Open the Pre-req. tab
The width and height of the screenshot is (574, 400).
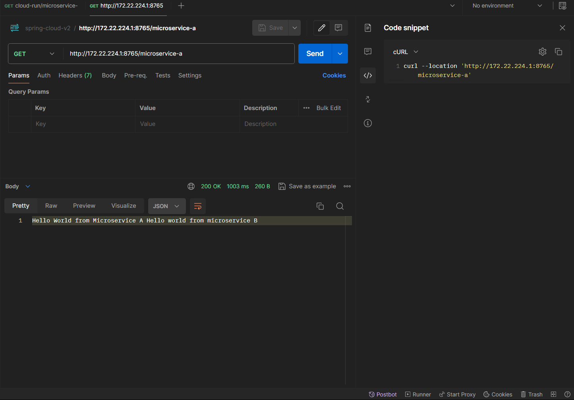pyautogui.click(x=136, y=75)
